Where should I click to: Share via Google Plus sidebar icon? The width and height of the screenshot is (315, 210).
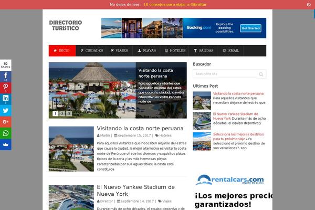pyautogui.click(x=6, y=122)
